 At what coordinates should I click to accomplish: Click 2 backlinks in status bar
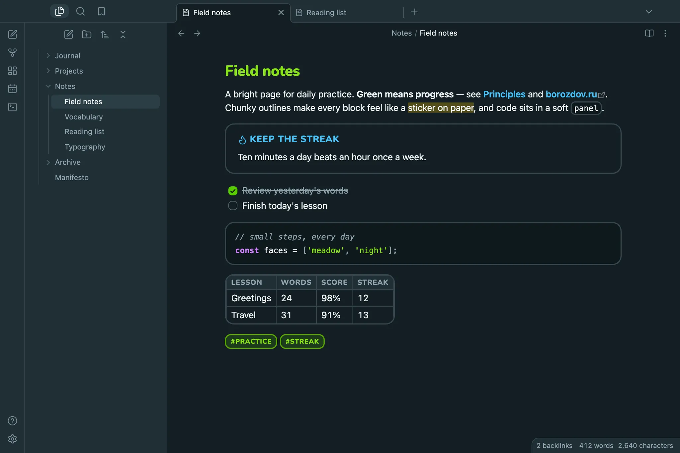pyautogui.click(x=554, y=445)
